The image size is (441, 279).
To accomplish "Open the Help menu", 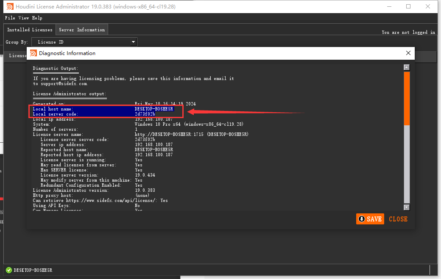I will (x=37, y=18).
